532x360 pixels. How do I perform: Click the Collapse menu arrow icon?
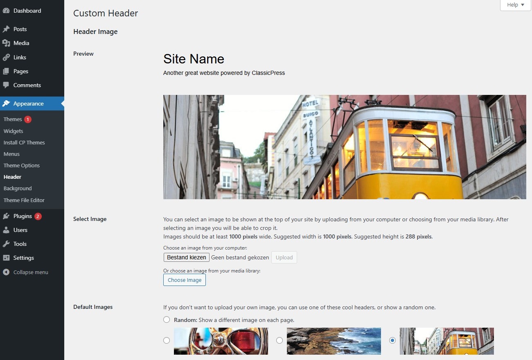pos(6,272)
